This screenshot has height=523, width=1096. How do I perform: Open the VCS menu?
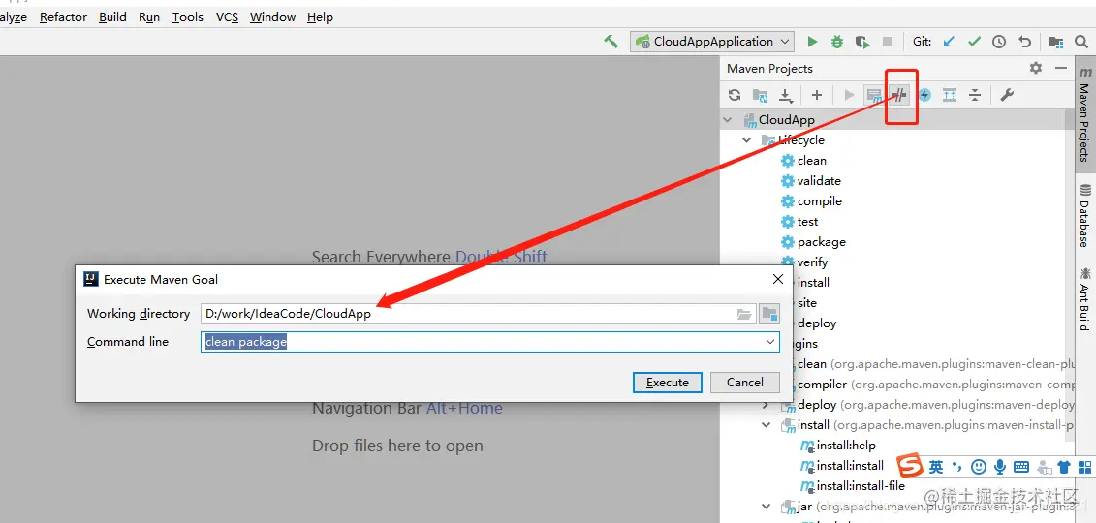pos(227,16)
